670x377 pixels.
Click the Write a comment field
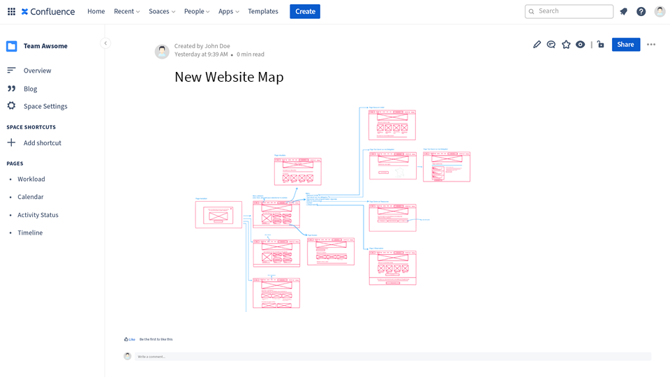(393, 357)
